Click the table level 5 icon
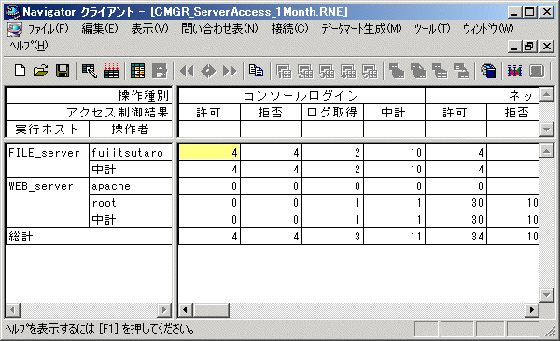The height and width of the screenshot is (341, 560). coord(370,71)
